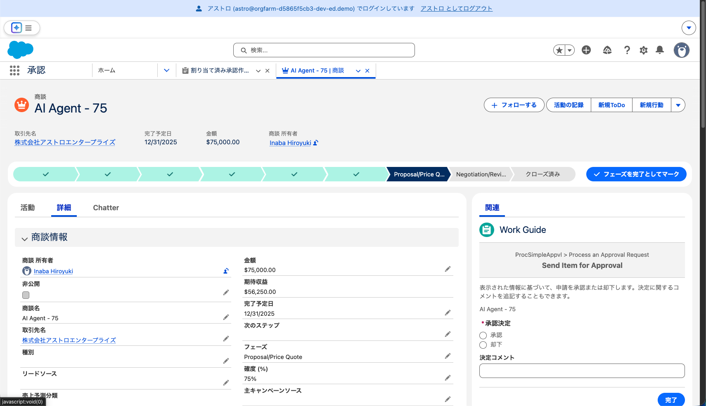Edit the 次のステップ field pencil icon

point(448,334)
